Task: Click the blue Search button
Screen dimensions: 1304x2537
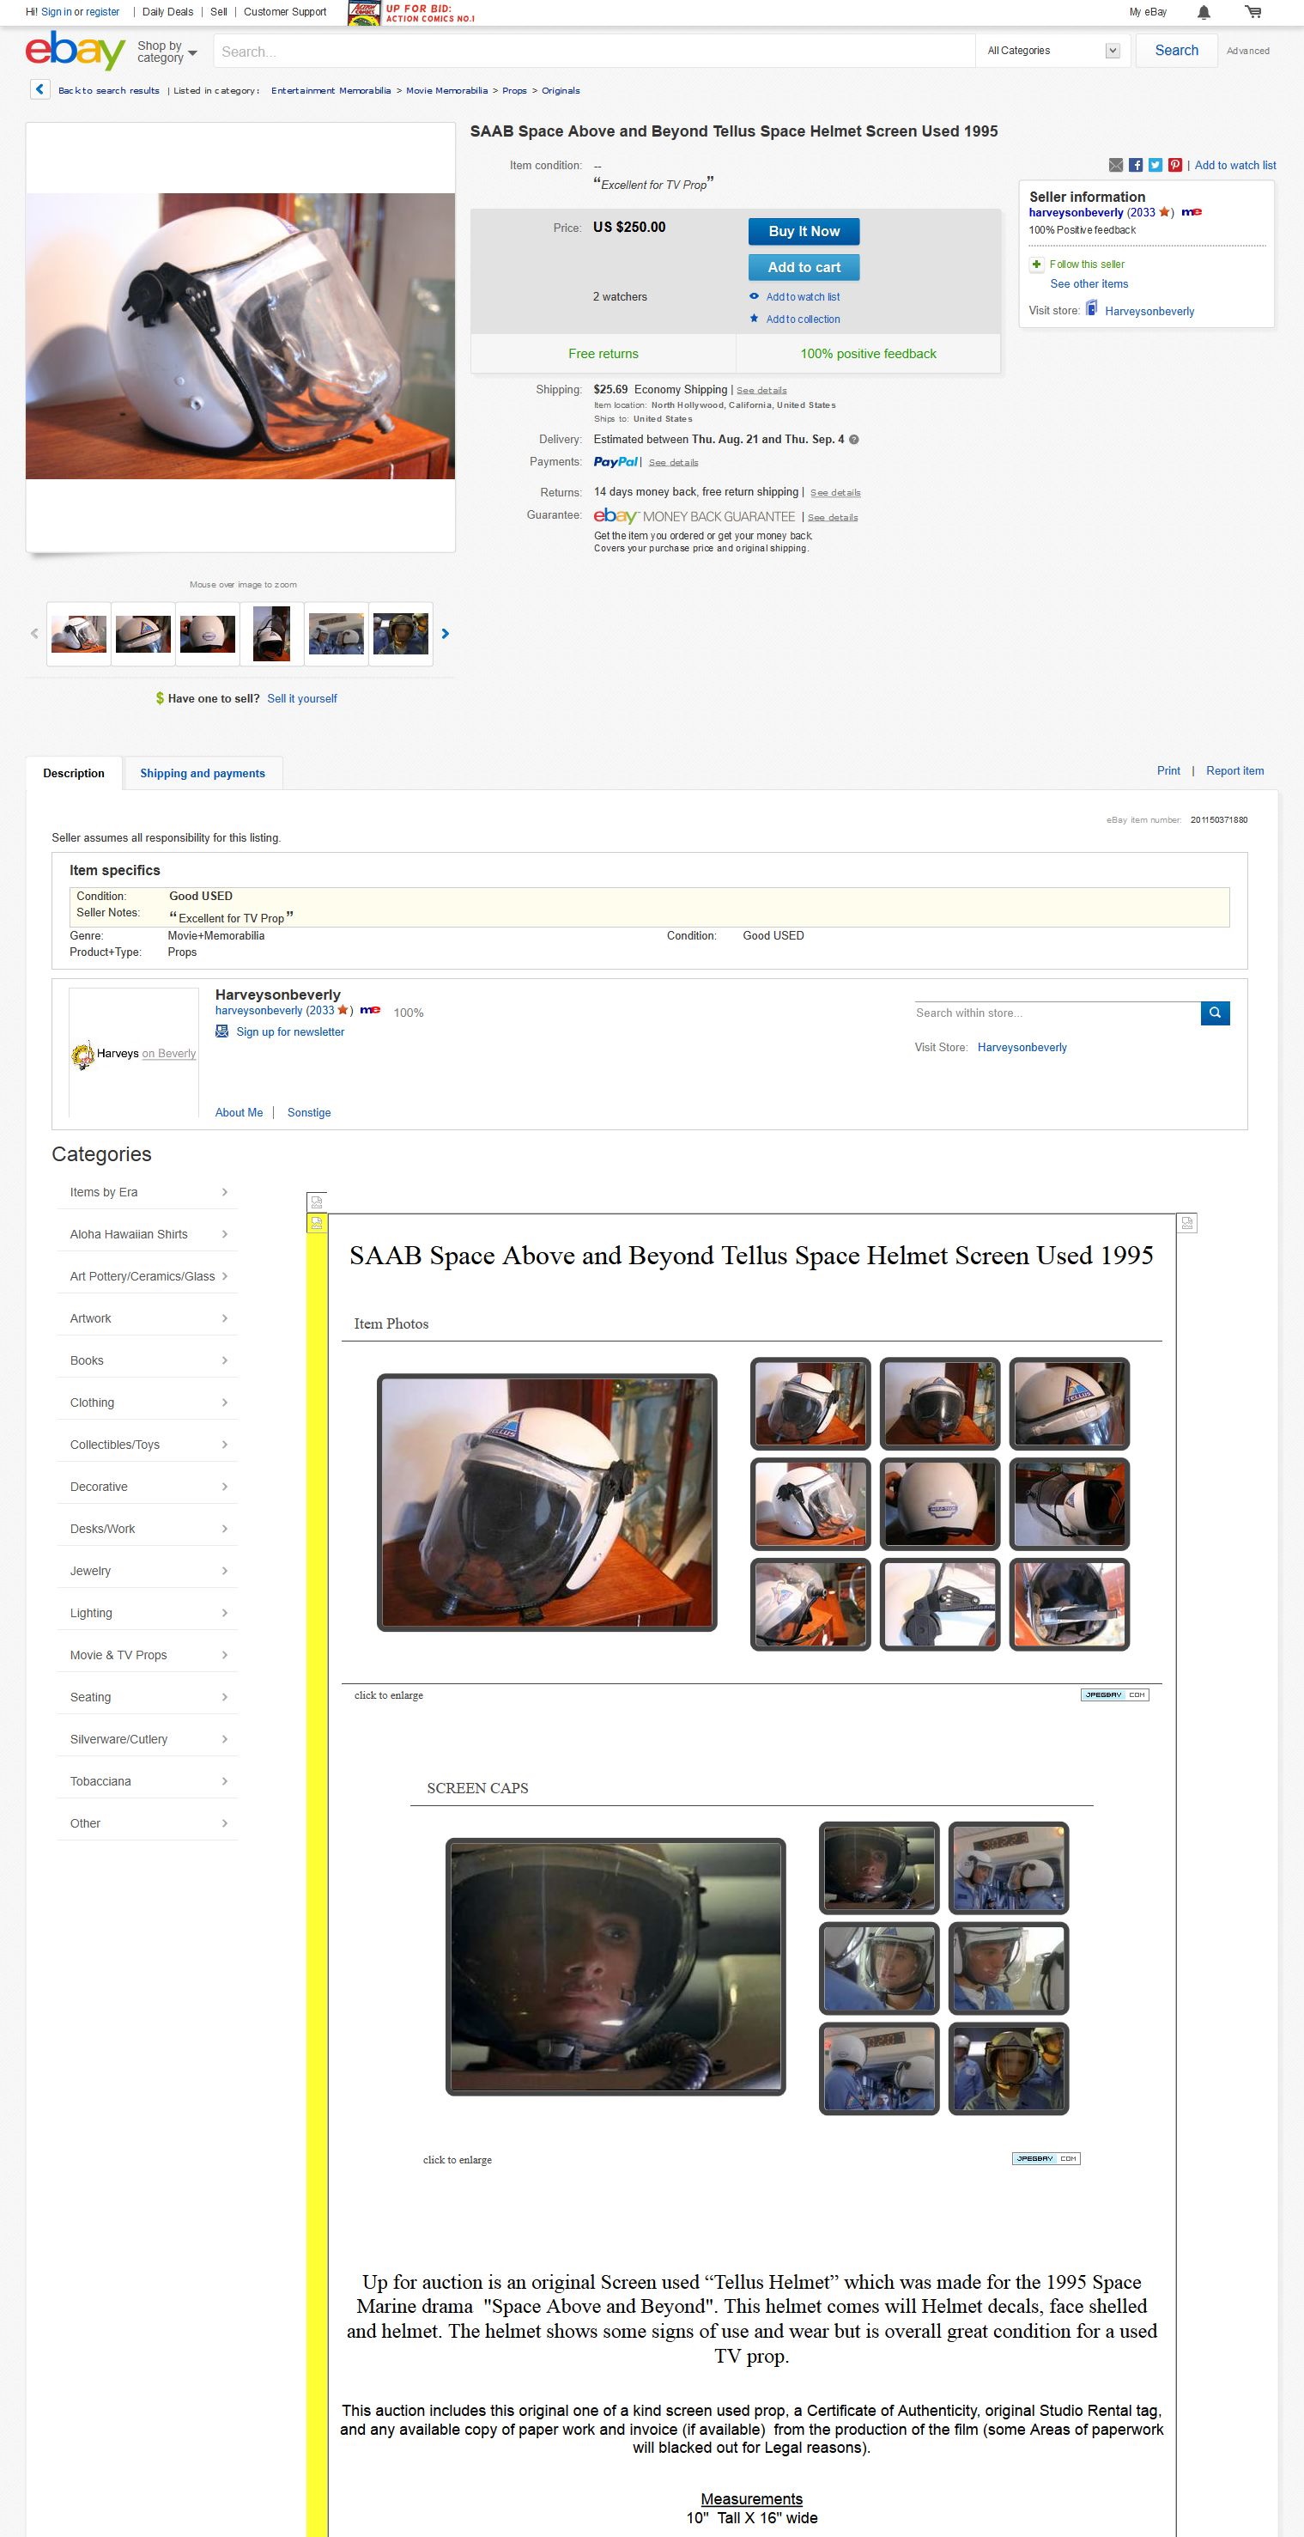Action: (x=1176, y=50)
